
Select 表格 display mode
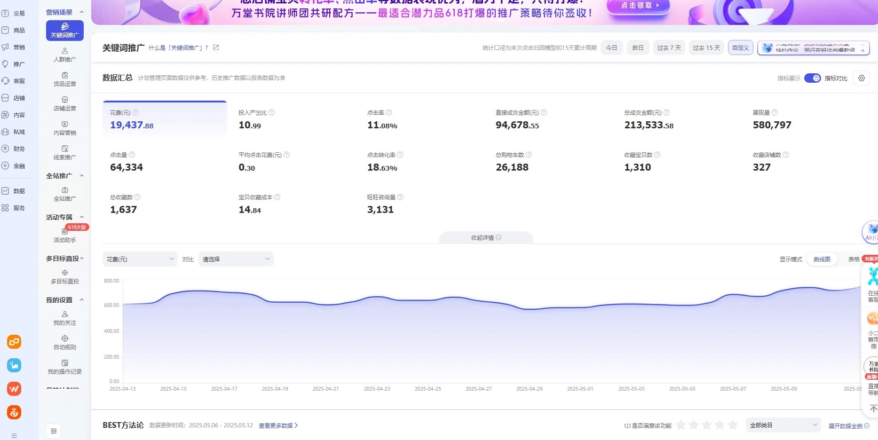point(854,259)
